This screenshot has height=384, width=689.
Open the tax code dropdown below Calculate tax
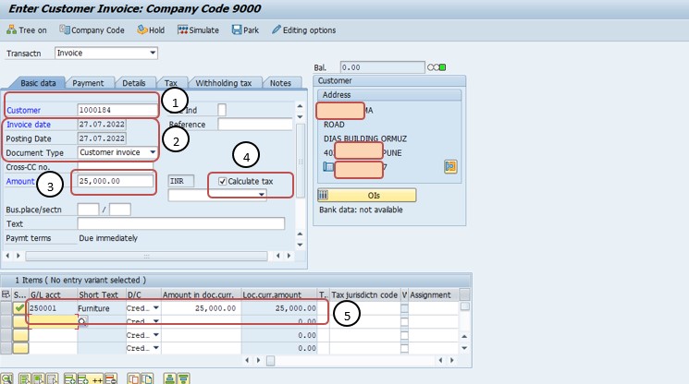click(x=262, y=194)
